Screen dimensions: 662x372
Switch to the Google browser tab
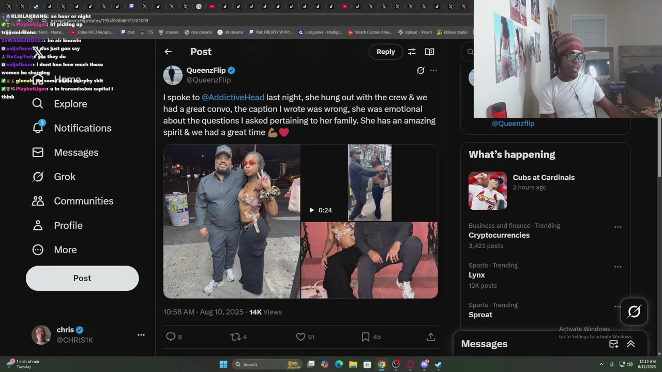[199, 7]
